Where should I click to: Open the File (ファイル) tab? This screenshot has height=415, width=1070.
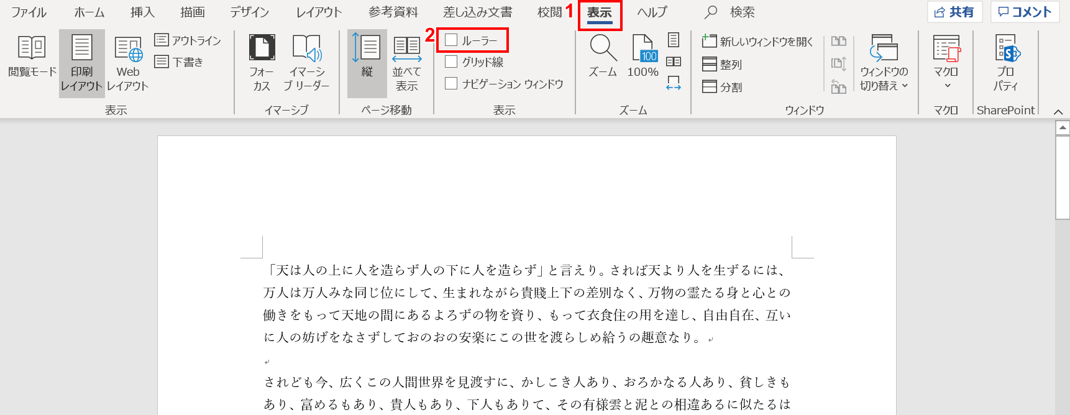pyautogui.click(x=29, y=12)
